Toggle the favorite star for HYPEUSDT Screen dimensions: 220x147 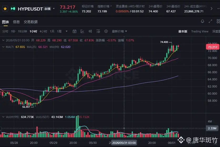click(5, 9)
